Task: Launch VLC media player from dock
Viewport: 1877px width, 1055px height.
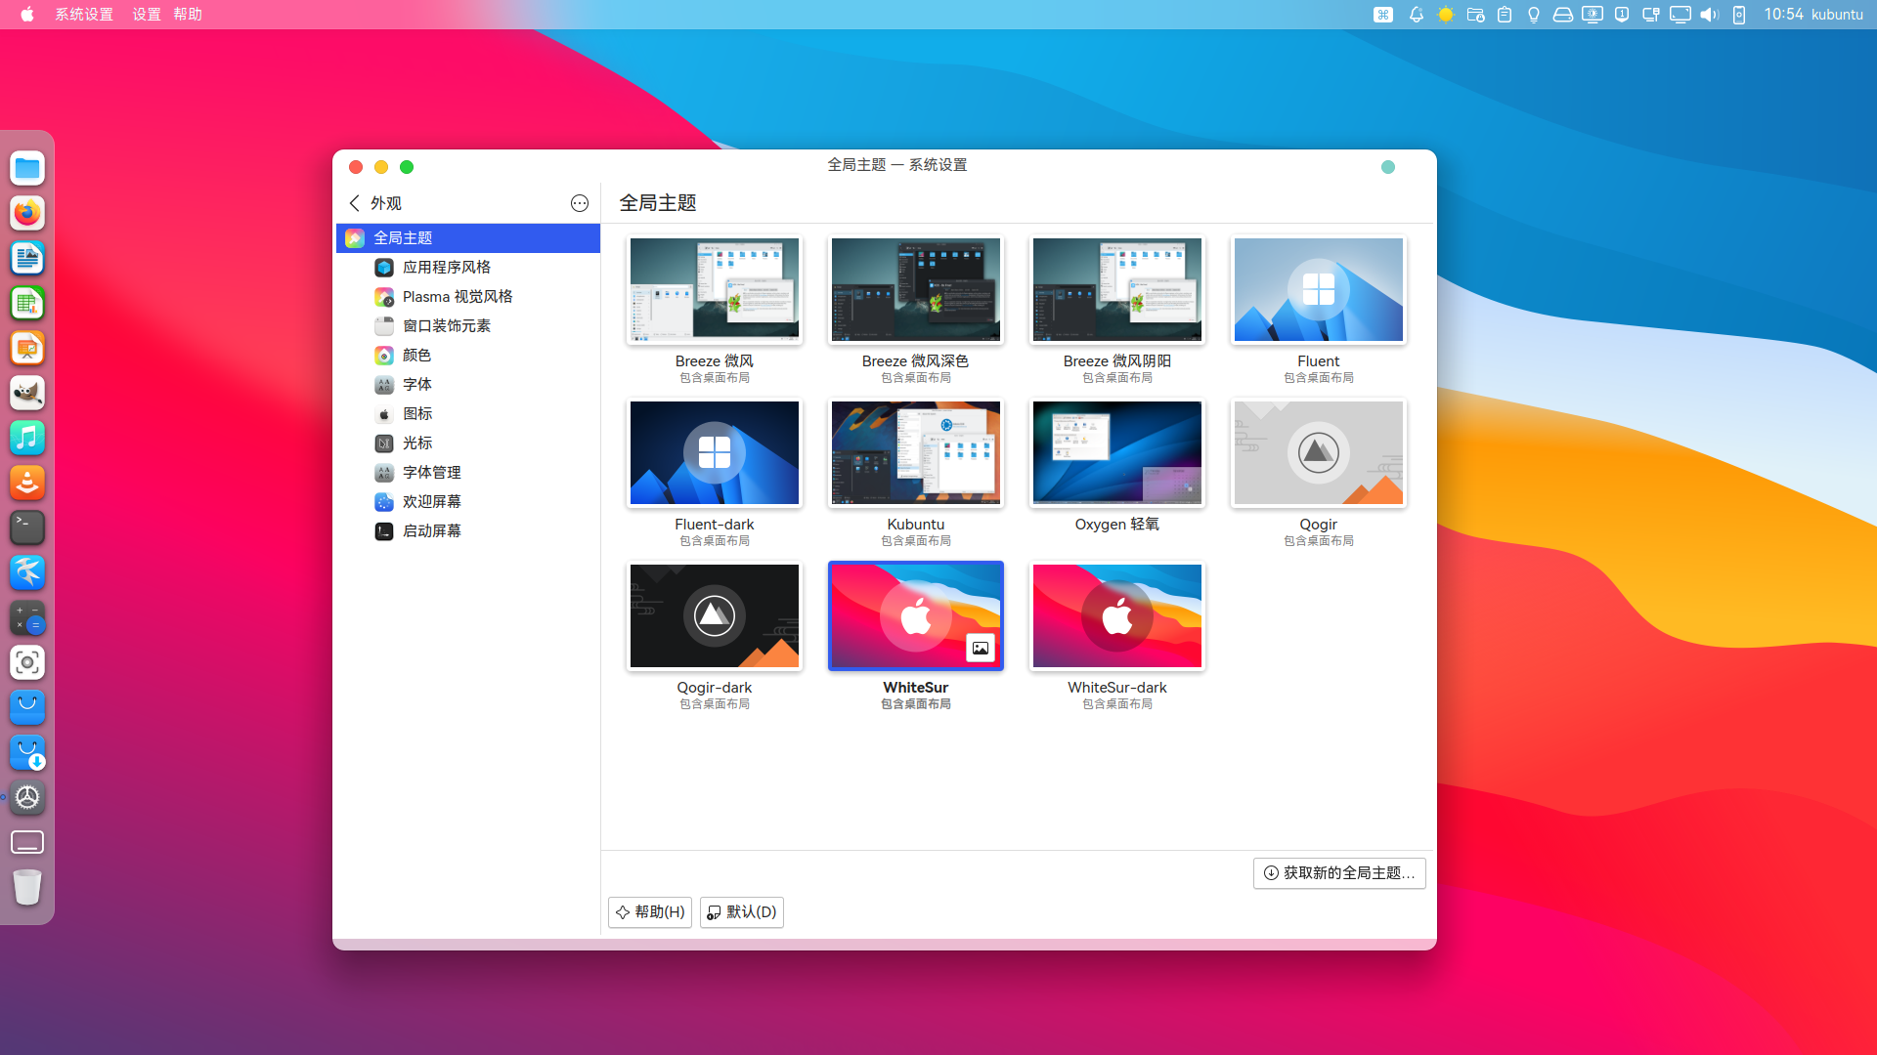Action: (27, 483)
